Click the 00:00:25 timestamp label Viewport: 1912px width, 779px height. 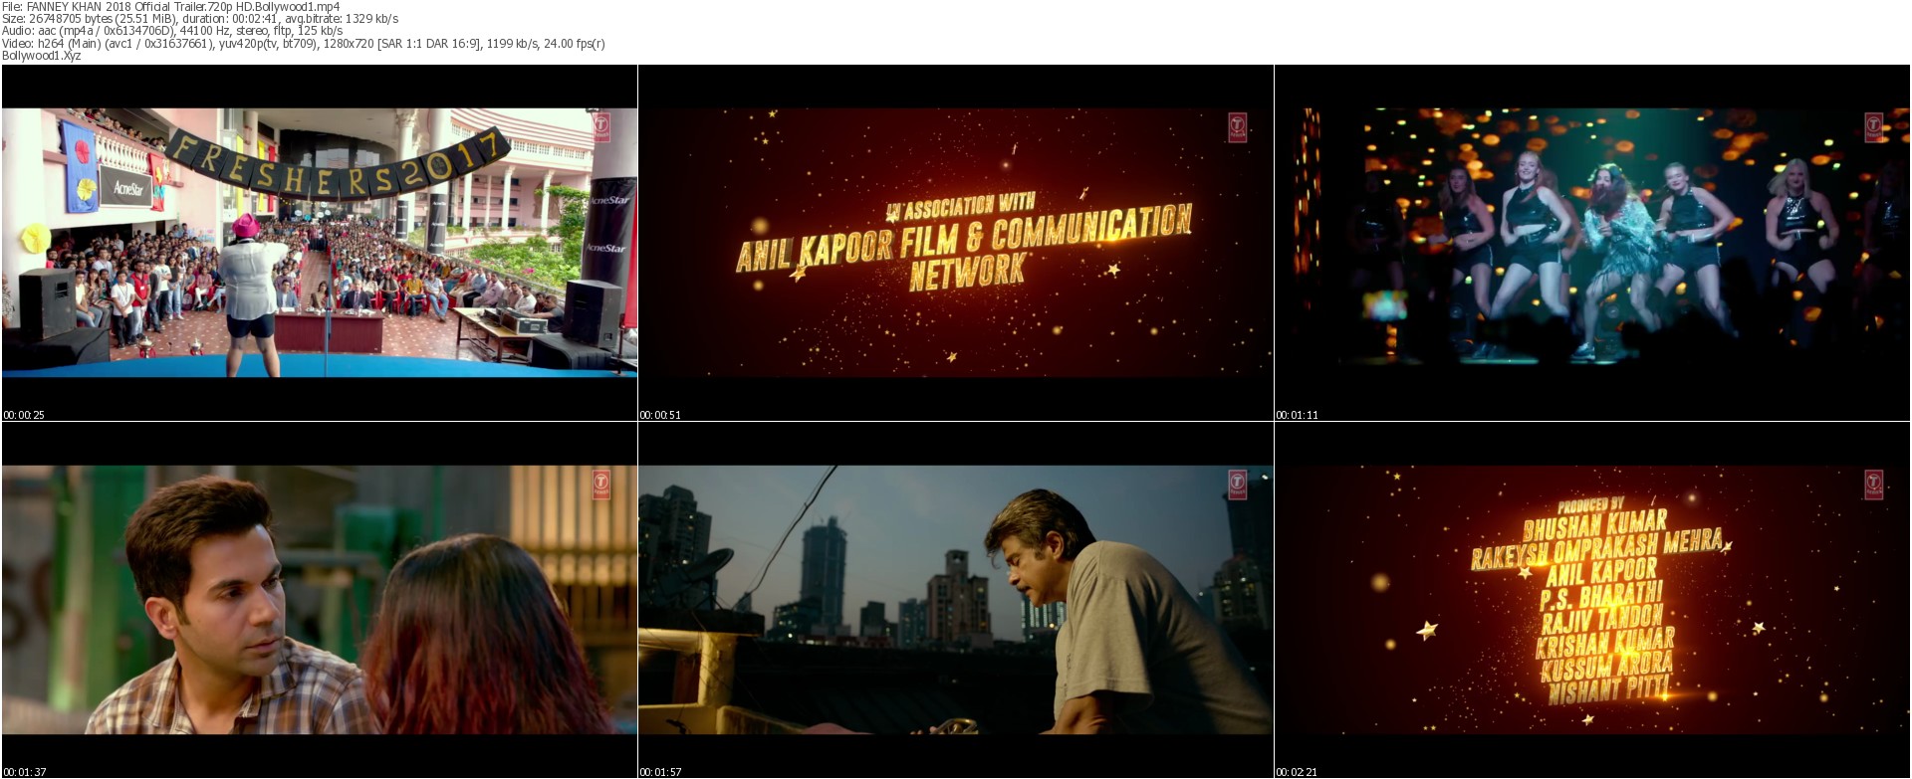(x=24, y=415)
